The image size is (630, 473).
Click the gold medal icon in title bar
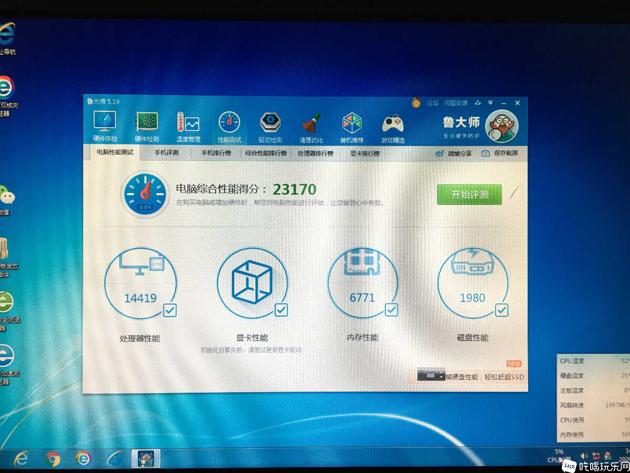pyautogui.click(x=416, y=103)
